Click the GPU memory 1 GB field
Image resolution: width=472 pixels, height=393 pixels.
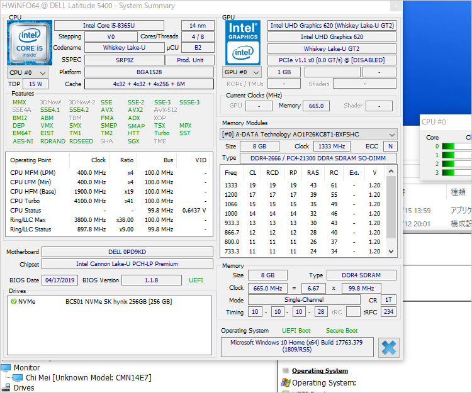(284, 72)
